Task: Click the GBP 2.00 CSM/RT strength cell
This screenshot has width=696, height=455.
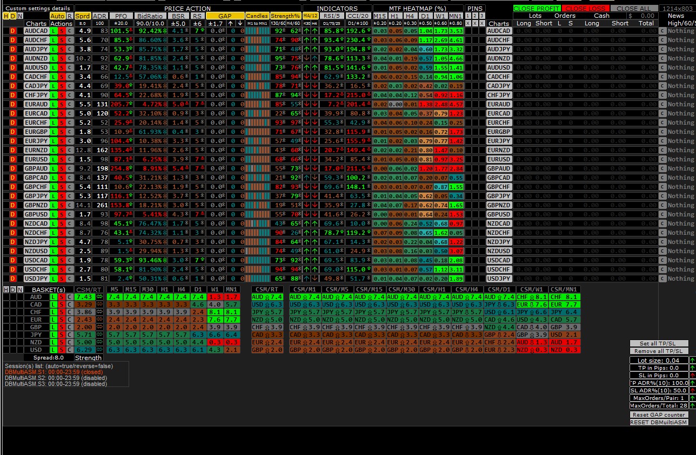Action: [85, 327]
